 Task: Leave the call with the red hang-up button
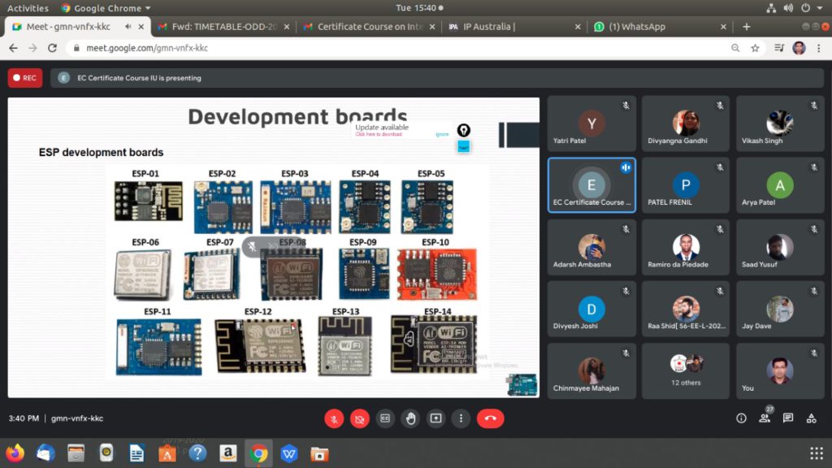click(x=490, y=418)
